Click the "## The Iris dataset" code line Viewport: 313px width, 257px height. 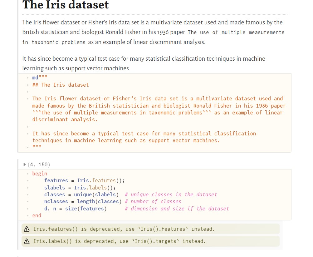(61, 85)
